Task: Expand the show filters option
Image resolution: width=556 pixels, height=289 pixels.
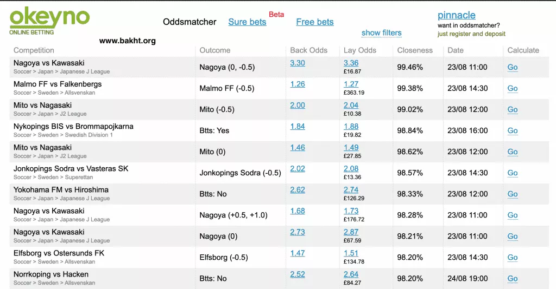Action: click(x=381, y=33)
